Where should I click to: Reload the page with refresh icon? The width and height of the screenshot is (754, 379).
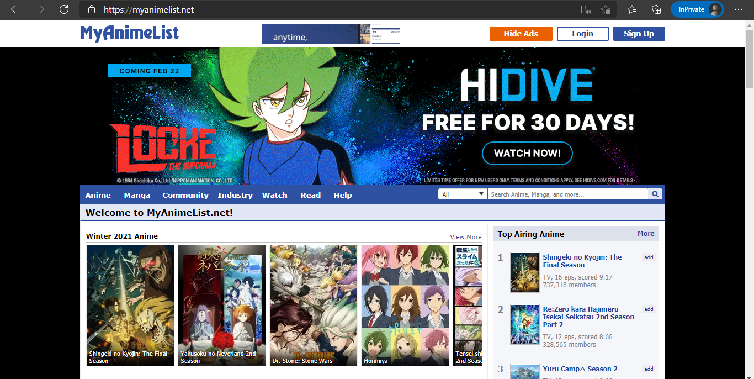tap(64, 9)
